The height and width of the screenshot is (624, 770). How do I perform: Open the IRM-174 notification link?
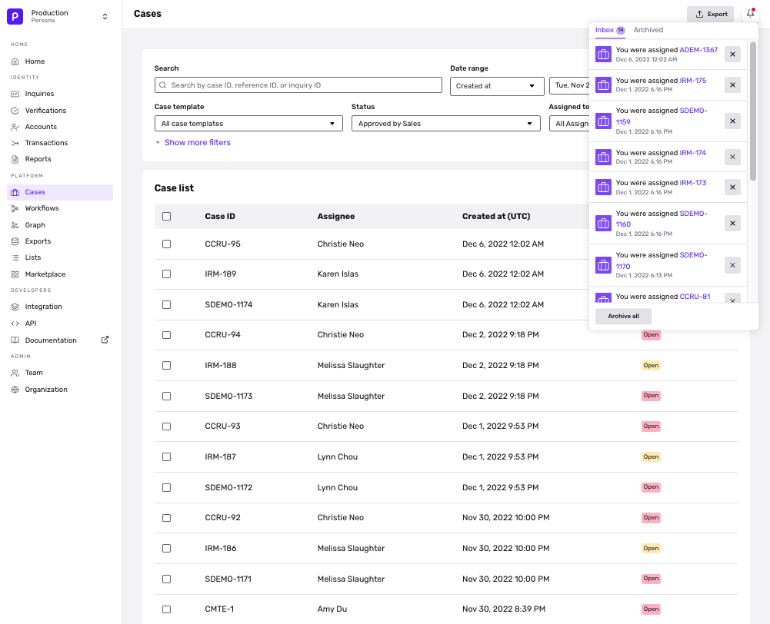[693, 153]
